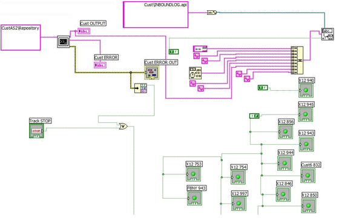Click the System Exec node icon
This screenshot has width=339, height=218.
[x=64, y=42]
